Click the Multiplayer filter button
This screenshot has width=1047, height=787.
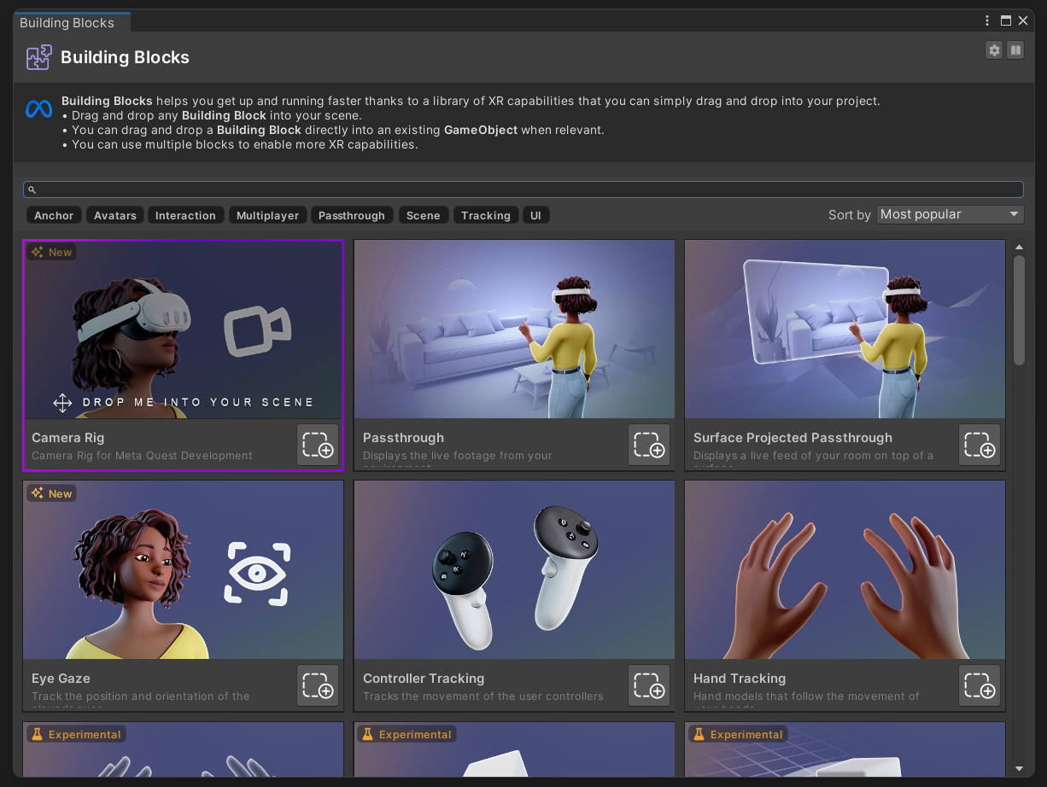click(267, 215)
